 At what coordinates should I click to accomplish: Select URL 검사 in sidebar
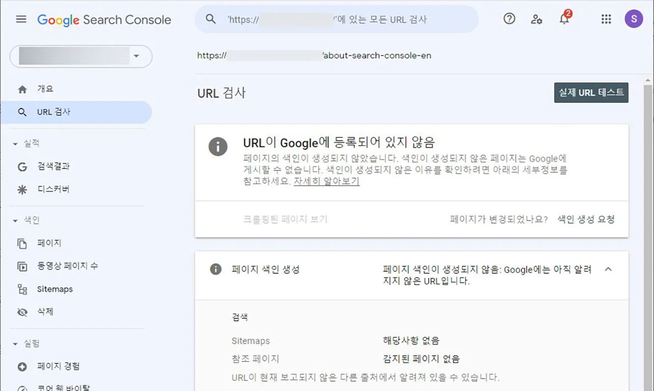pos(76,112)
